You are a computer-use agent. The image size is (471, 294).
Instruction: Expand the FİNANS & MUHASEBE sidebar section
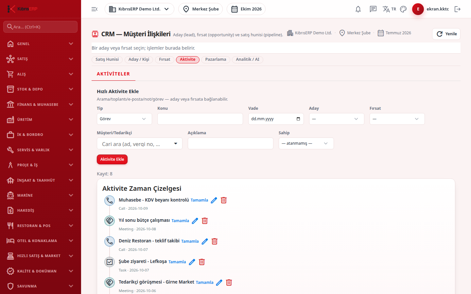(41, 105)
